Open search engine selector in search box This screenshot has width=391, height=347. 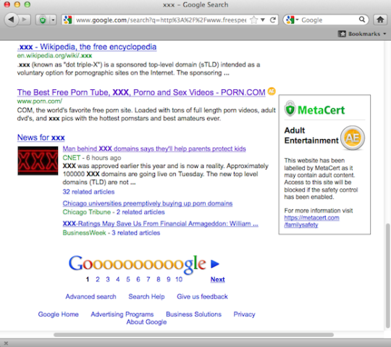[x=293, y=20]
